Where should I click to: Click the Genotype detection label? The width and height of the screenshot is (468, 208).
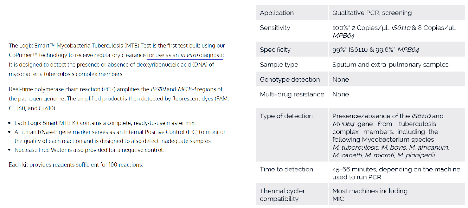tap(290, 79)
